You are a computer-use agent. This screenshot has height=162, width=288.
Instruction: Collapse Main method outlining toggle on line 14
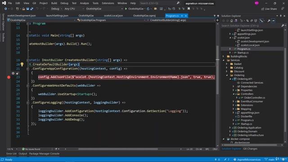(28, 36)
